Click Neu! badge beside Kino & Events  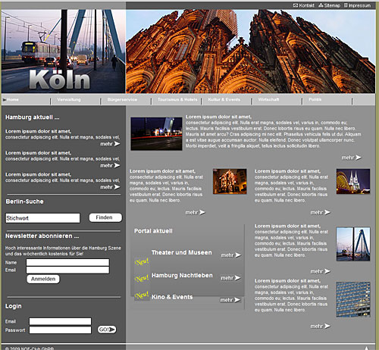142,295
